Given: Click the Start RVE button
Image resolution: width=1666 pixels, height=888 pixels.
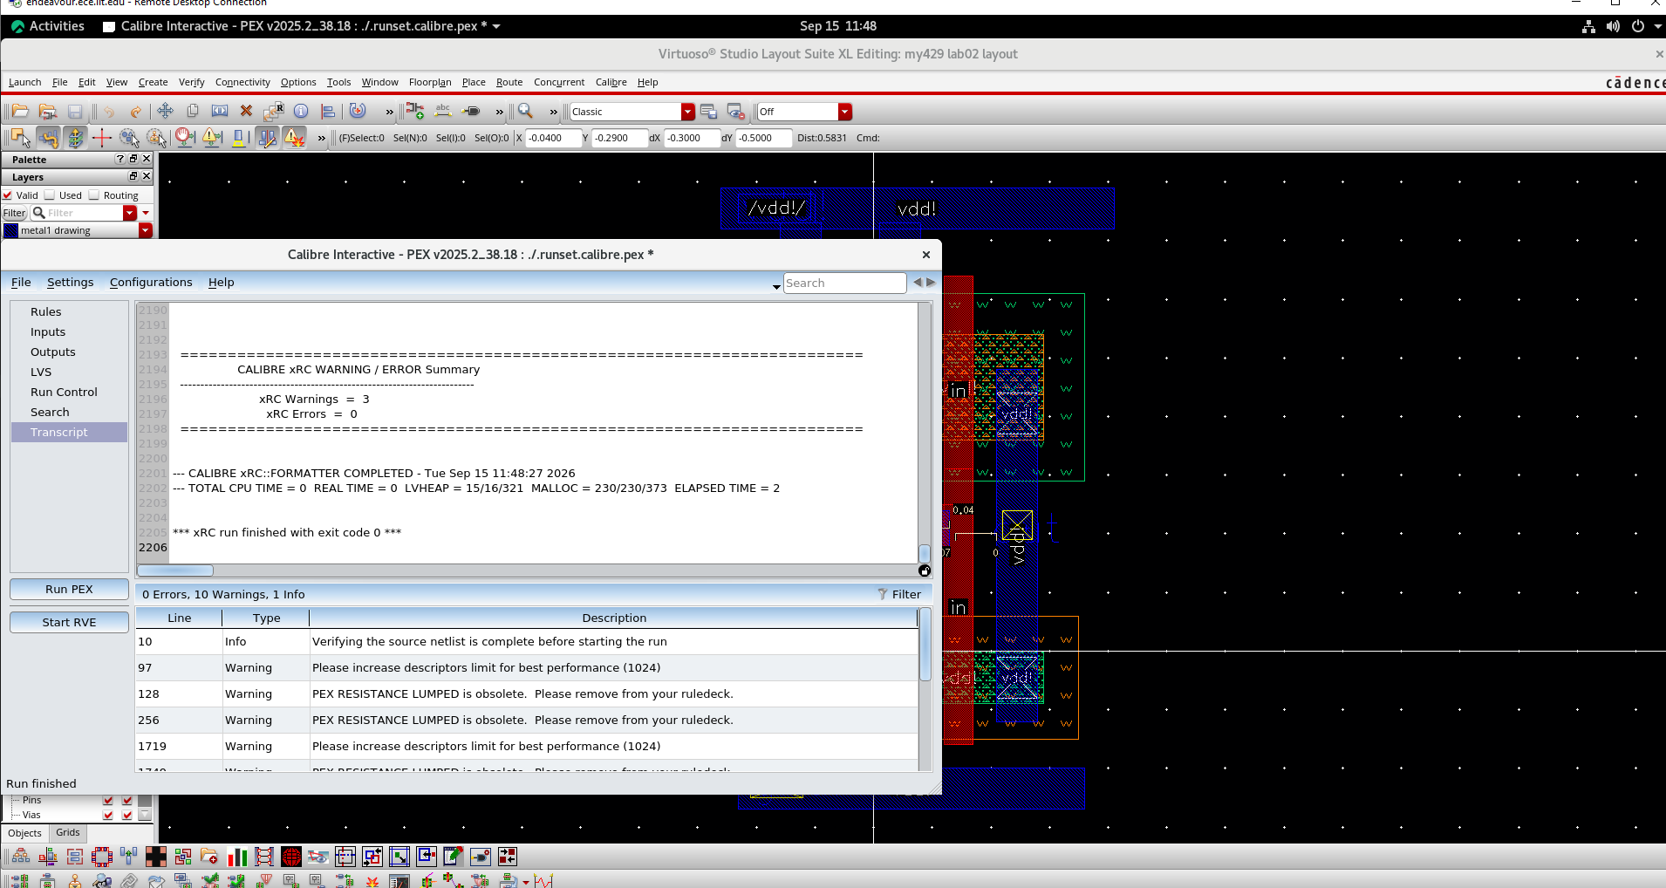Looking at the screenshot, I should [69, 622].
